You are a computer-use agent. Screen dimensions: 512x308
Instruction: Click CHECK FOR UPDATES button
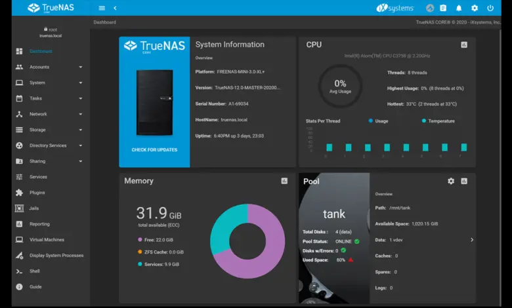click(x=154, y=149)
